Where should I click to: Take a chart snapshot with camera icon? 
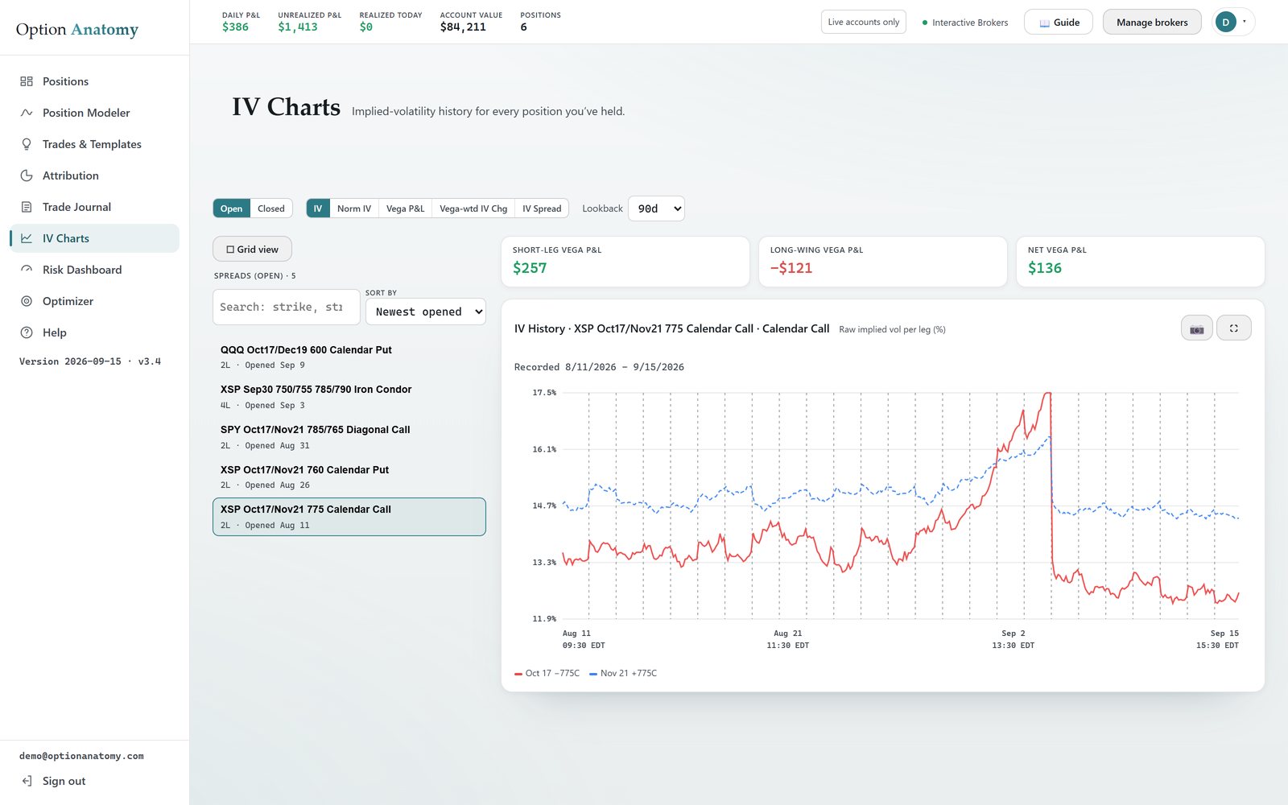click(1197, 328)
